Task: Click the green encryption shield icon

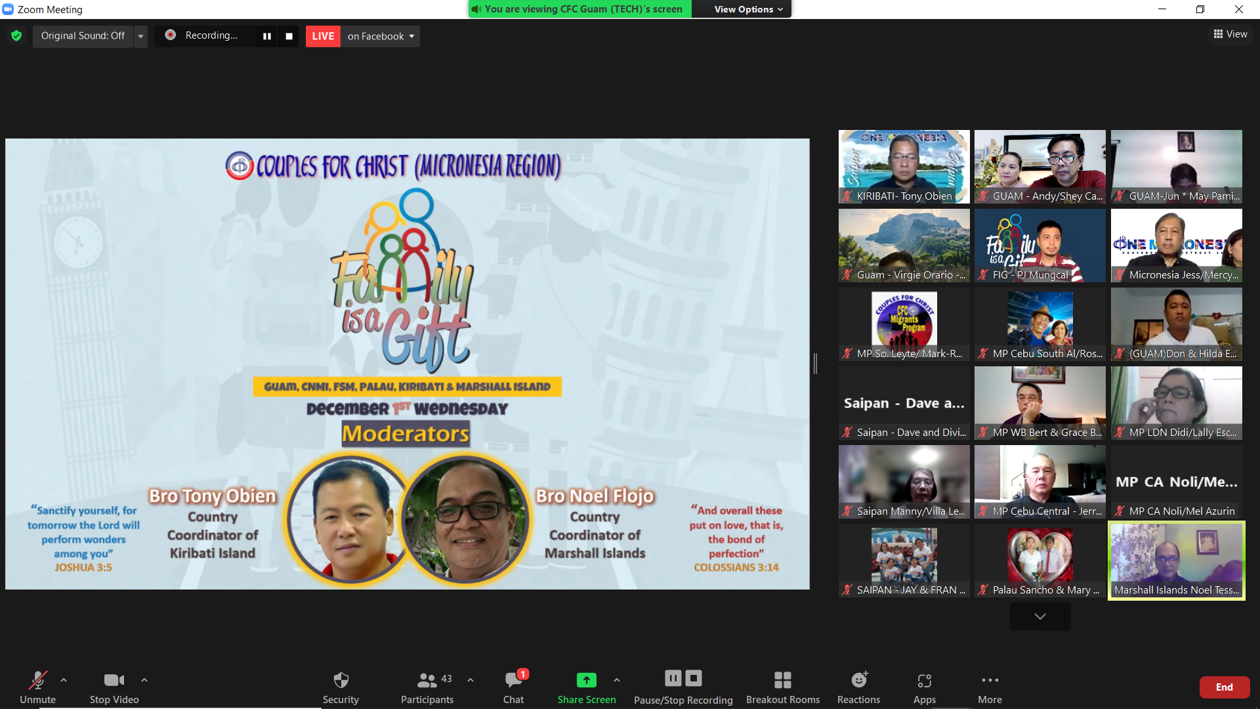Action: coord(17,36)
